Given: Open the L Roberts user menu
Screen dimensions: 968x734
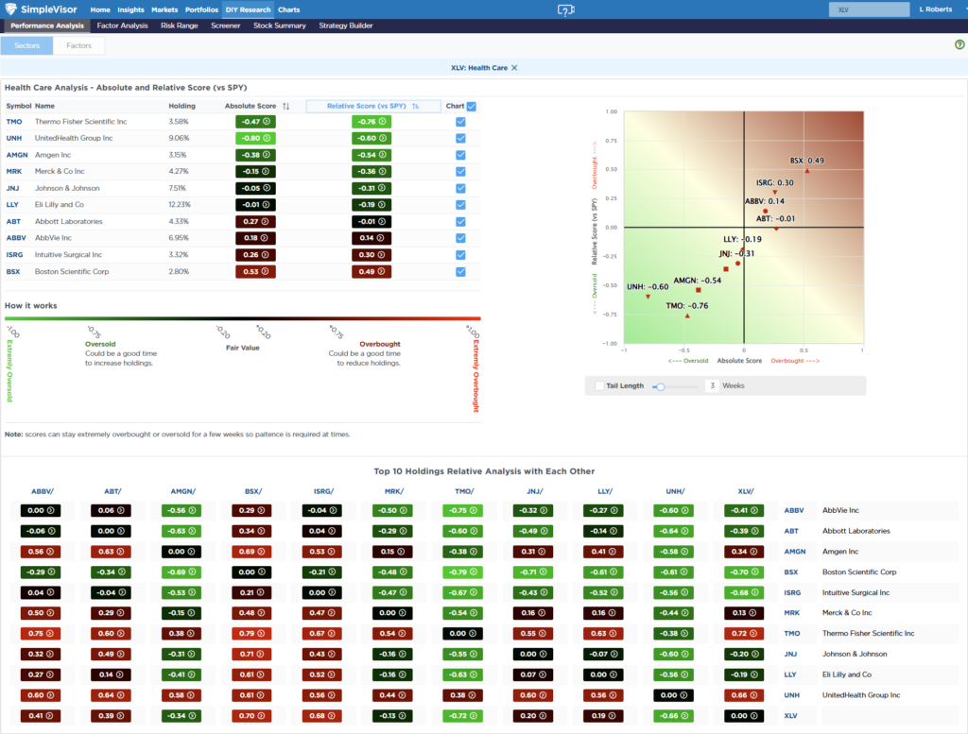Looking at the screenshot, I should tap(936, 9).
